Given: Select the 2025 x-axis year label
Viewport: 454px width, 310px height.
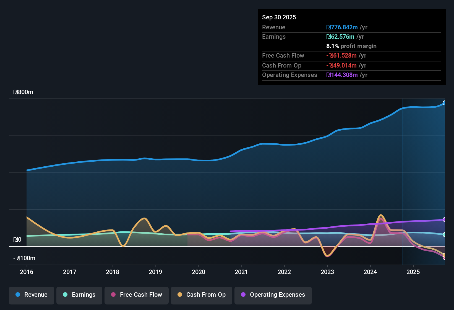Looking at the screenshot, I should click(x=413, y=272).
